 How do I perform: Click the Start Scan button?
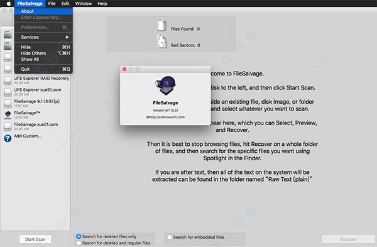[x=35, y=239]
